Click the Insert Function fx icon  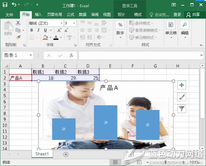[x=71, y=55]
